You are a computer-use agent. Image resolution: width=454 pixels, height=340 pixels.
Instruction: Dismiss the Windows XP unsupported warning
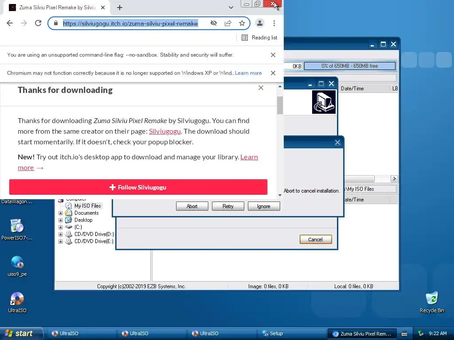coord(273,73)
